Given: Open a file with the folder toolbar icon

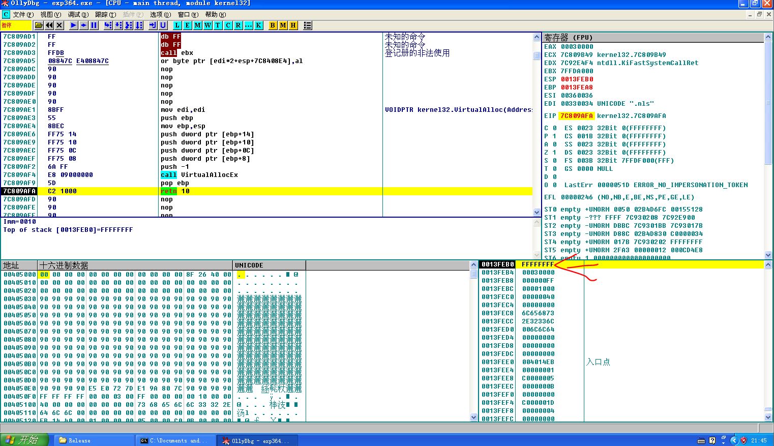Looking at the screenshot, I should (39, 25).
